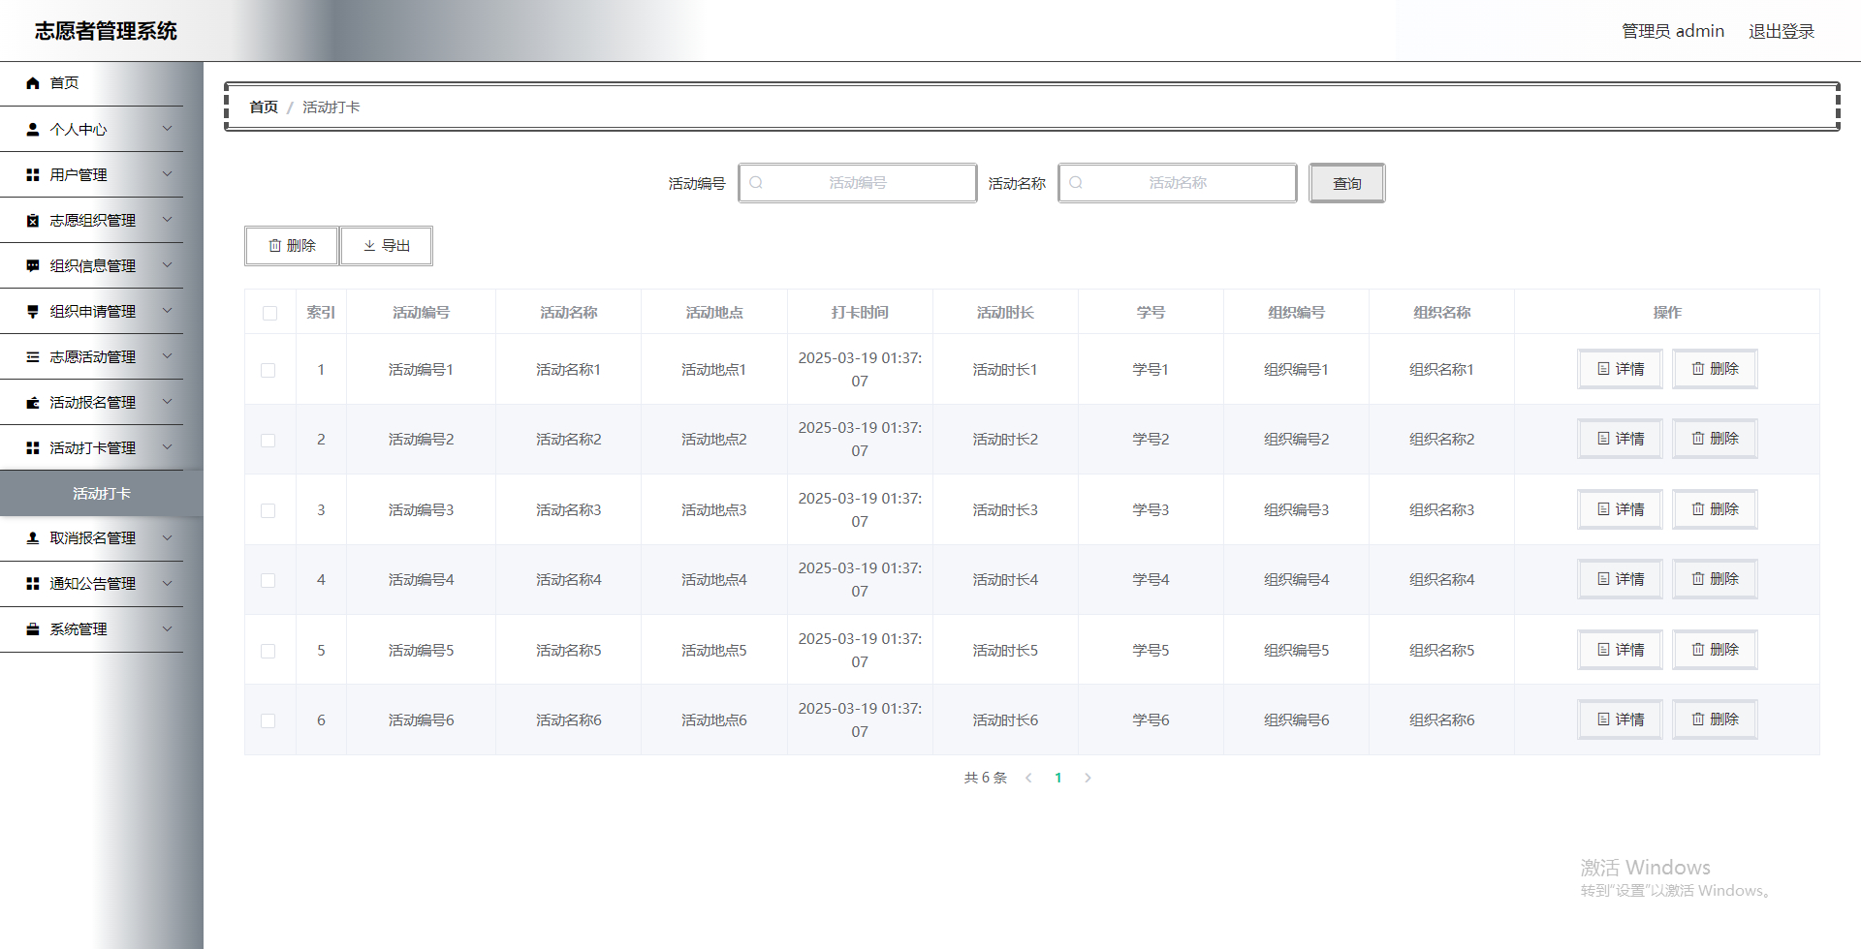Open the 取消报名管理 menu item
The width and height of the screenshot is (1861, 949).
pos(92,537)
